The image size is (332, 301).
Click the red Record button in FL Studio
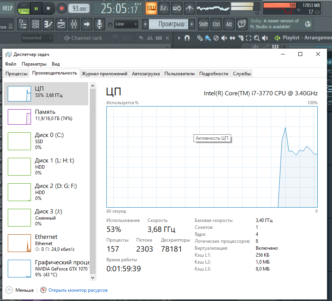click(62, 8)
